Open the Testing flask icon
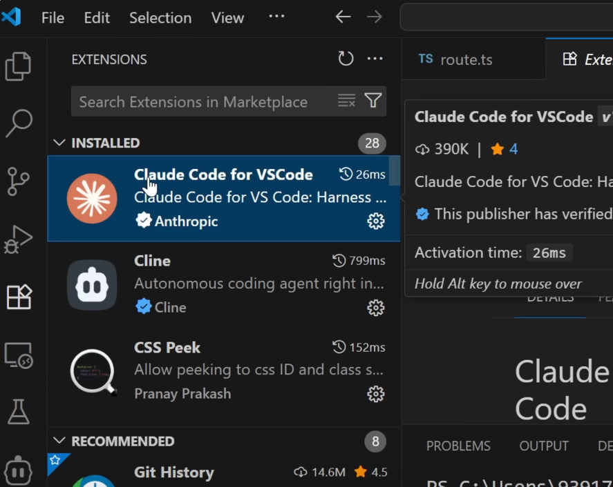Screen dimensions: 613x487 tap(19, 412)
